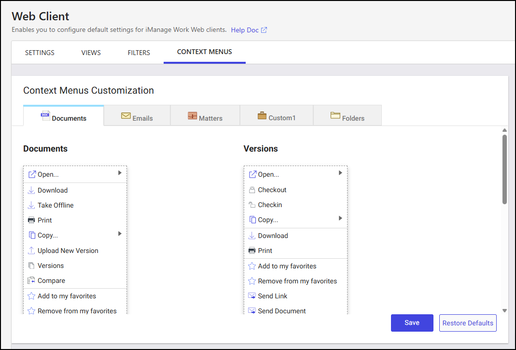Expand the Open submenu arrow in Versions
The height and width of the screenshot is (350, 516).
tap(340, 173)
